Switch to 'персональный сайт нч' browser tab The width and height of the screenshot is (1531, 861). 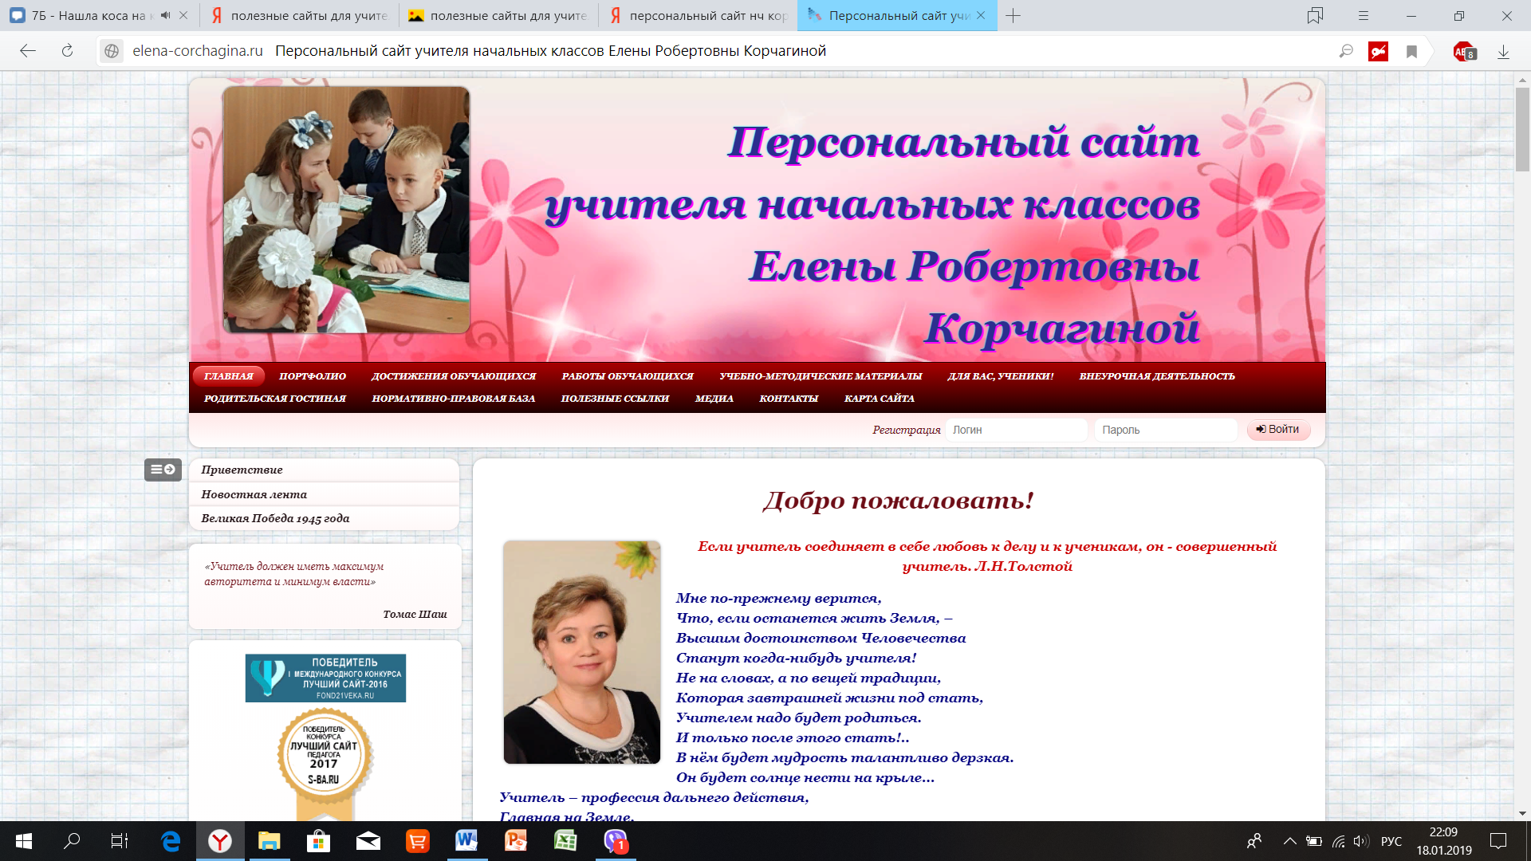(x=699, y=15)
